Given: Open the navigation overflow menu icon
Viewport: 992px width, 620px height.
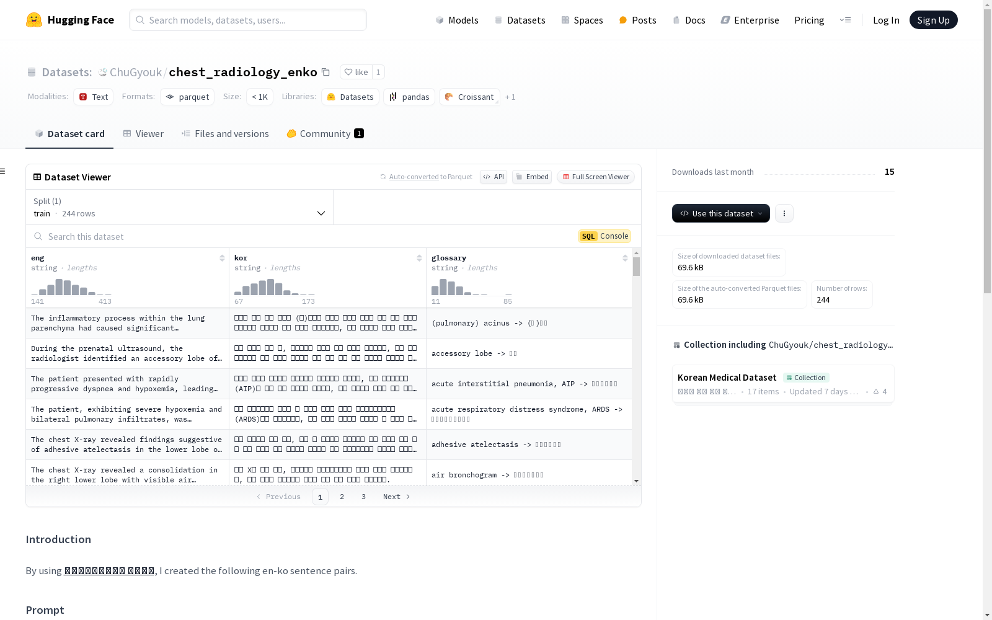Looking at the screenshot, I should point(845,20).
